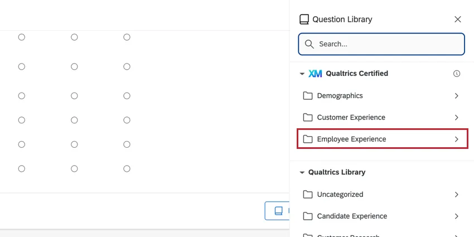Collapse the Qualtrics Library section
The height and width of the screenshot is (237, 474).
coord(302,173)
